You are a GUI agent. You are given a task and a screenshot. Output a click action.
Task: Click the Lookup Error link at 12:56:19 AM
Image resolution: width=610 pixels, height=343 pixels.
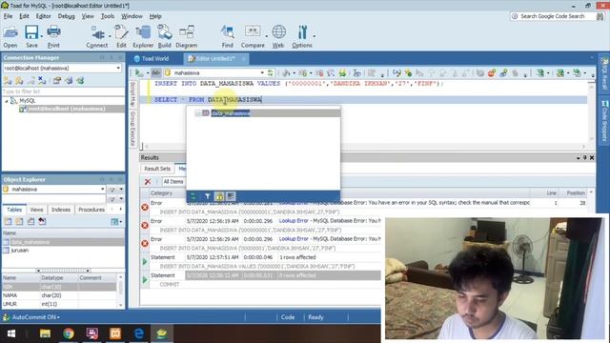294,220
